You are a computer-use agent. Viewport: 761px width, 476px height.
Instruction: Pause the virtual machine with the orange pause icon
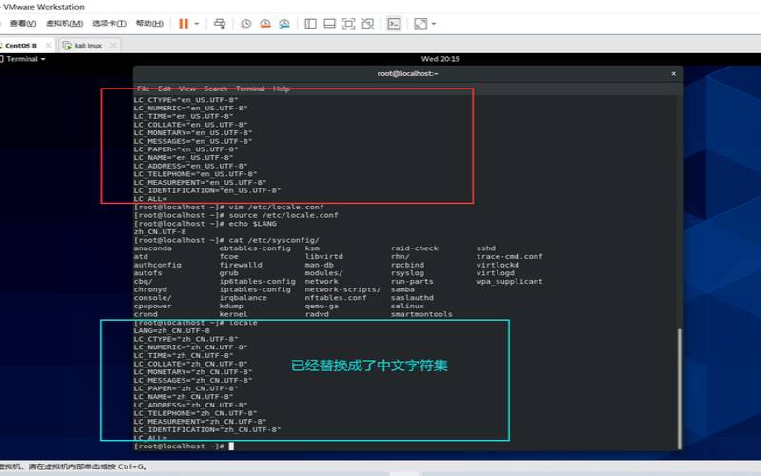point(184,23)
